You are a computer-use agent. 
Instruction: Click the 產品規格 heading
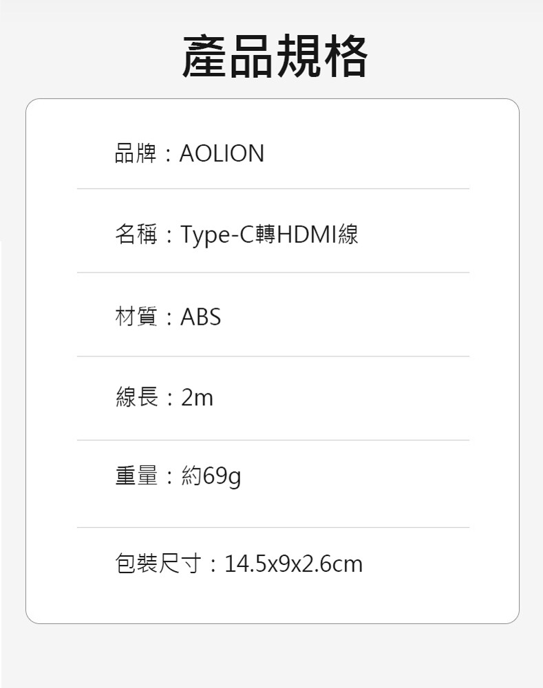click(x=275, y=56)
